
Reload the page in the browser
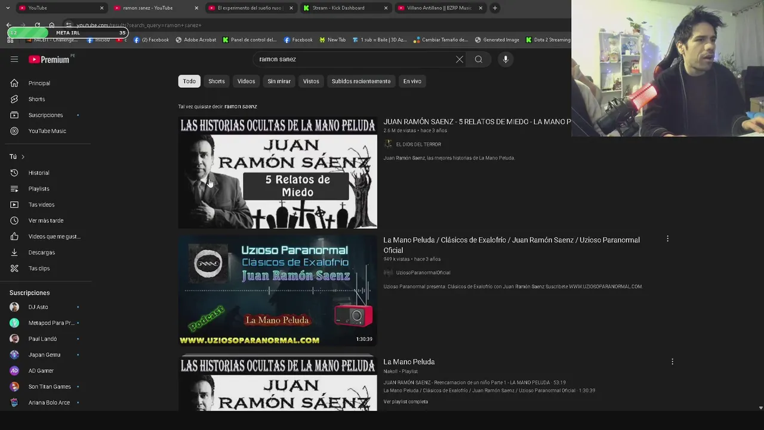[x=37, y=25]
